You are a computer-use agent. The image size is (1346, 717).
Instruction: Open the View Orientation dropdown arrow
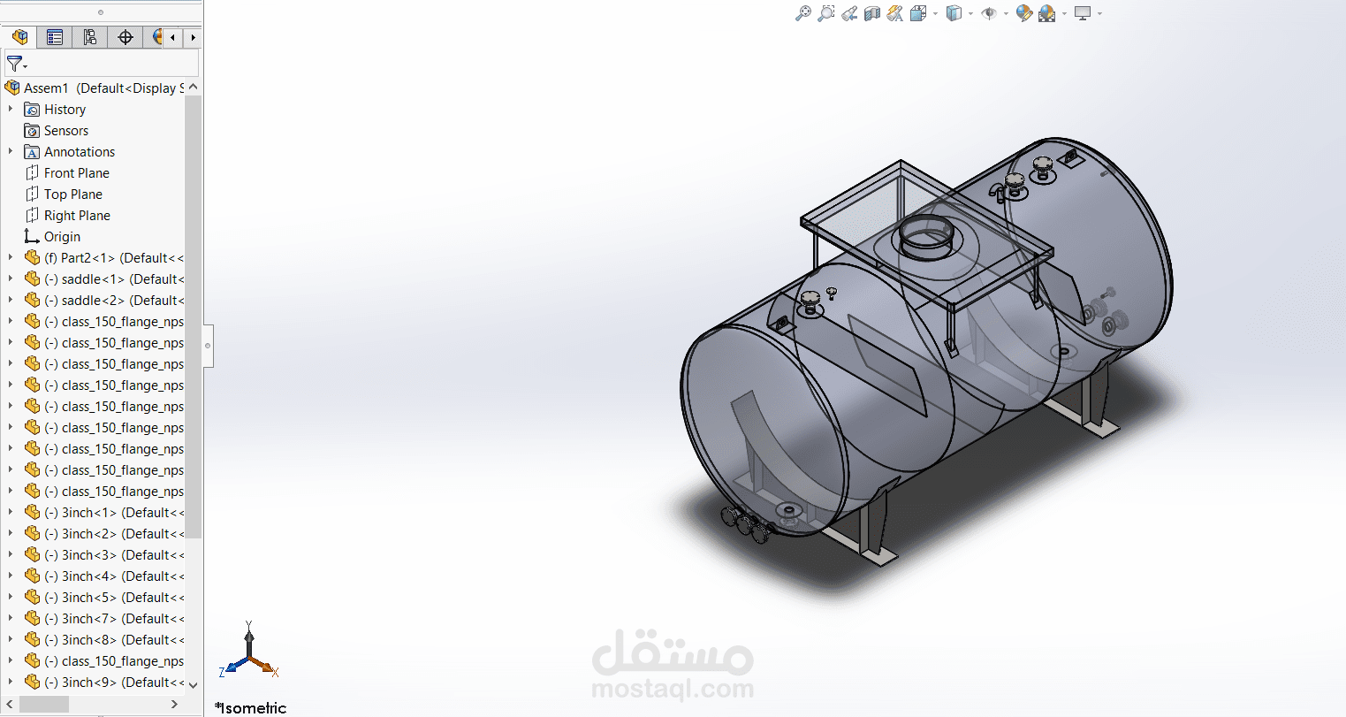(x=935, y=14)
